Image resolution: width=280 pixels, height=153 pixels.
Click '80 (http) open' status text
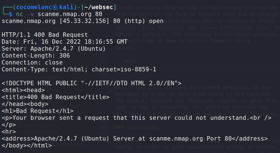pos(138,21)
